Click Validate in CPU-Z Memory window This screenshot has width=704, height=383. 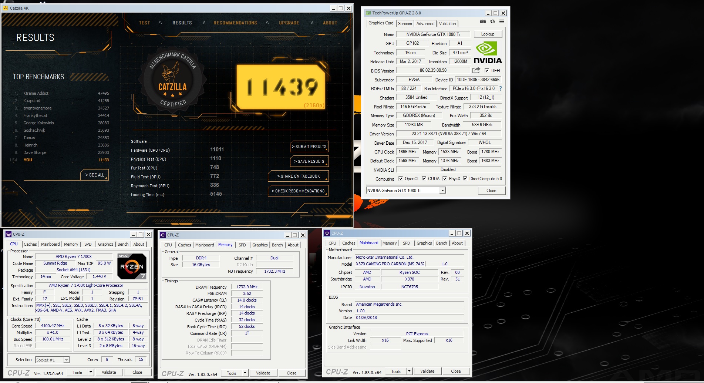pos(263,373)
